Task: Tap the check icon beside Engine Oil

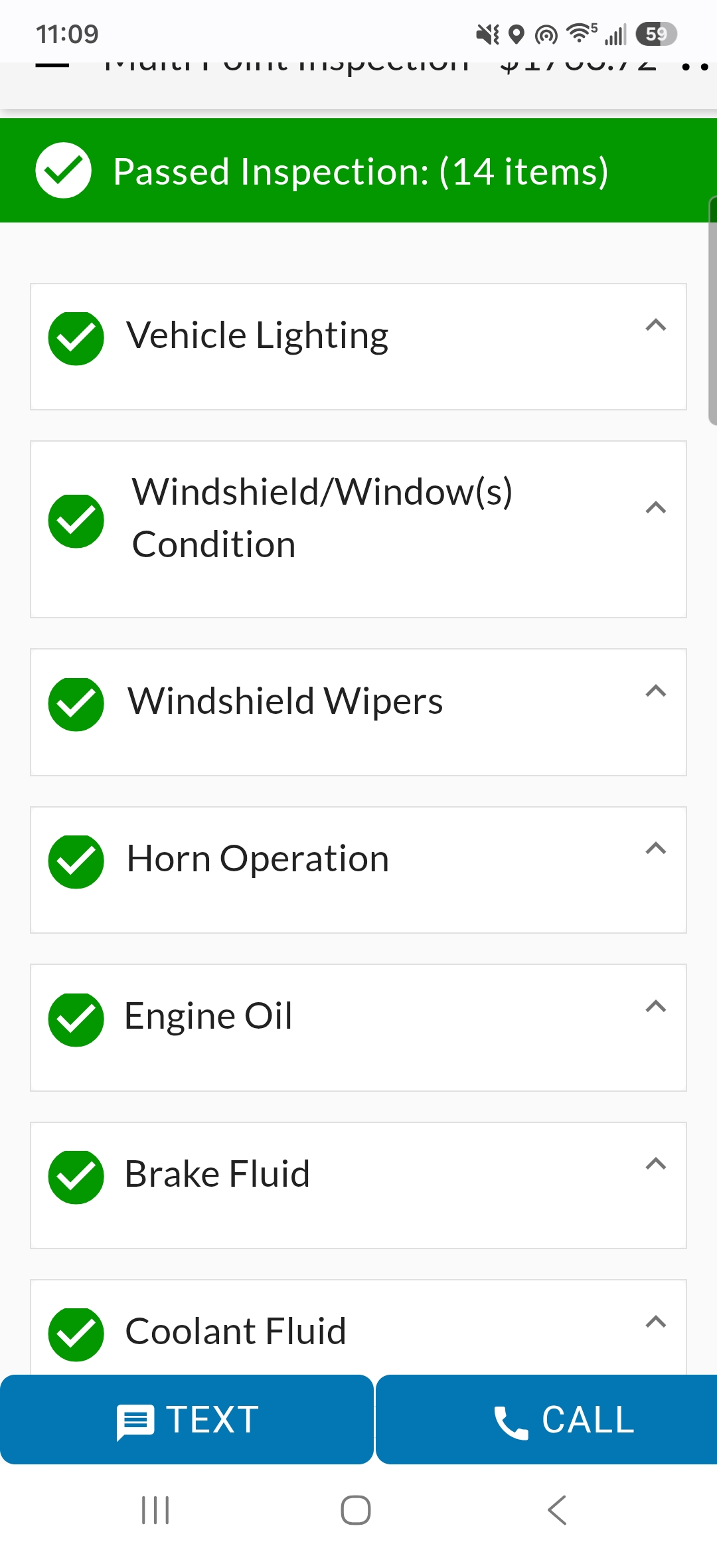Action: click(x=76, y=1020)
